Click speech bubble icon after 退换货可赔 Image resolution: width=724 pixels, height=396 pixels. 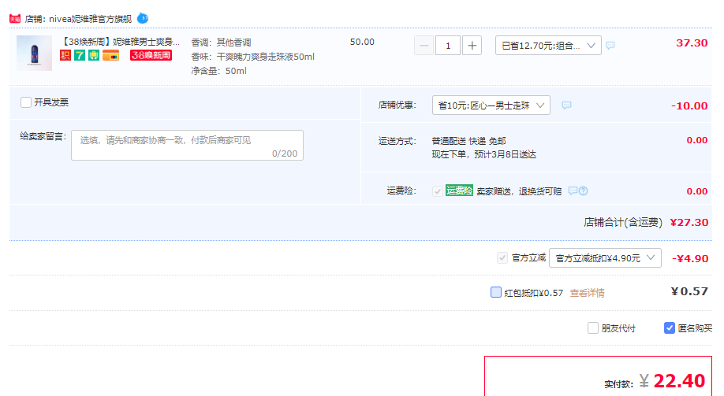[x=573, y=191]
